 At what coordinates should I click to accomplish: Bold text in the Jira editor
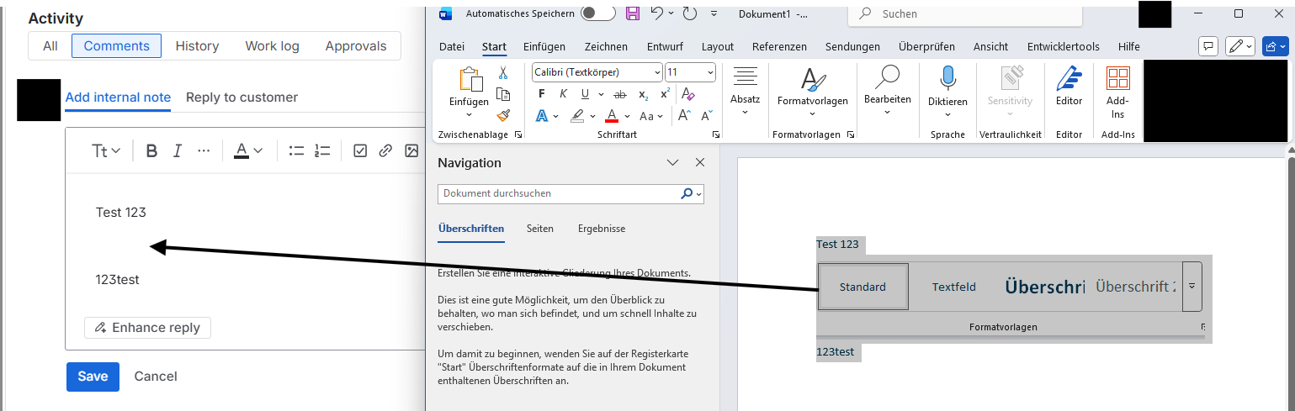coord(151,150)
